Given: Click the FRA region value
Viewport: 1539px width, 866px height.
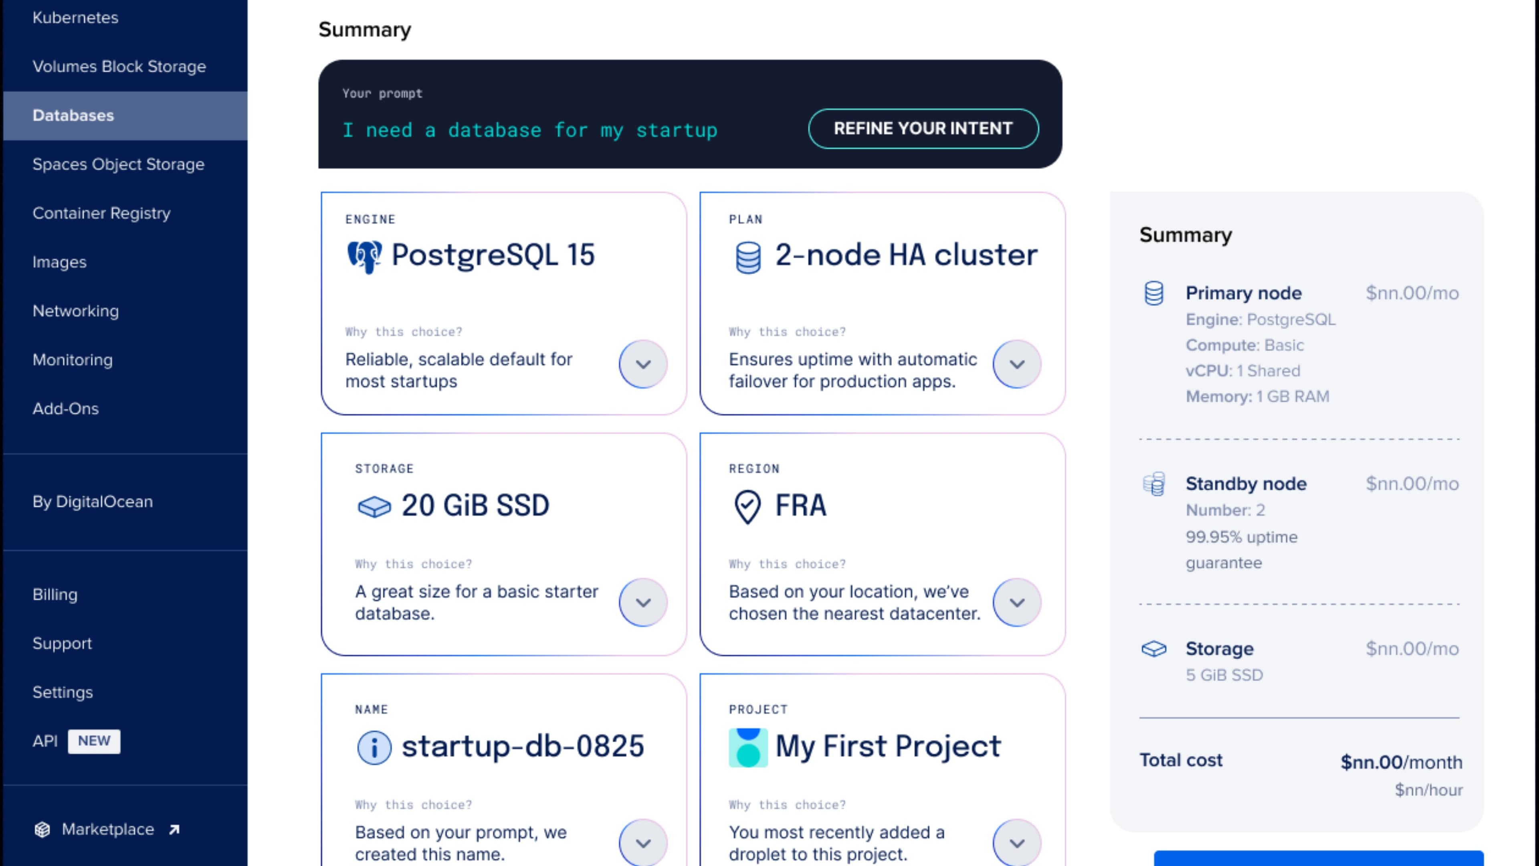Looking at the screenshot, I should (801, 506).
